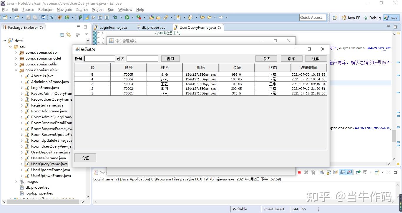
Task: Terminate the running program with red square
Action: [x=299, y=172]
